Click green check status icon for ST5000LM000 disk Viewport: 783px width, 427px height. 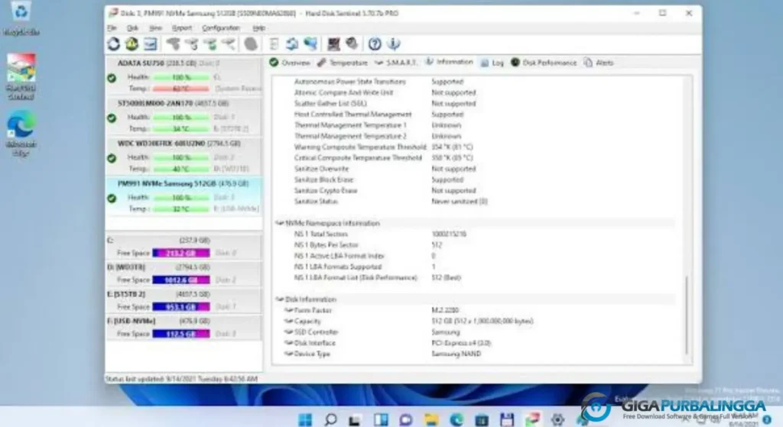[x=112, y=118]
